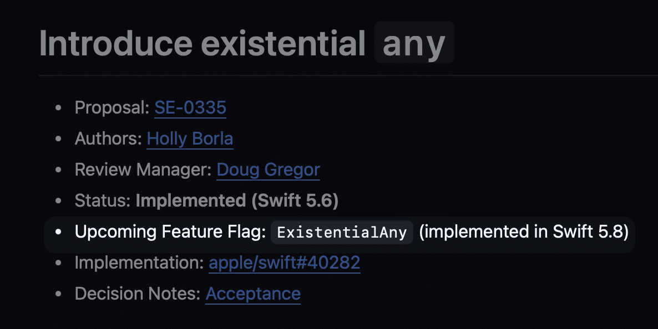Select the ExistentialAny code flag

pyautogui.click(x=342, y=232)
